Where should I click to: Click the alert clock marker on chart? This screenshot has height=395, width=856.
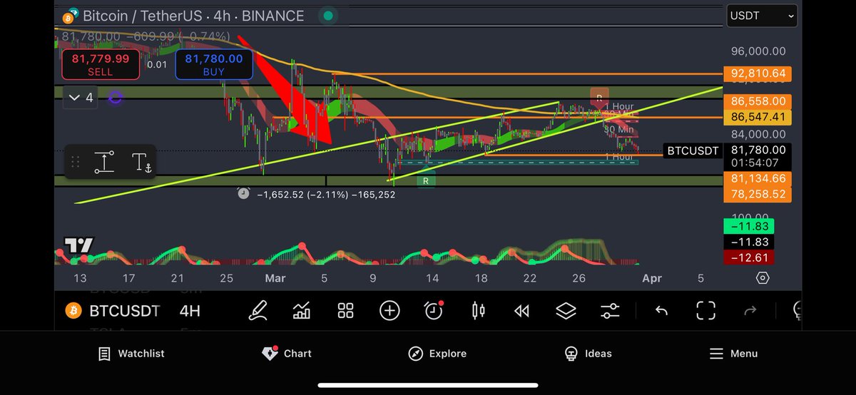243,193
